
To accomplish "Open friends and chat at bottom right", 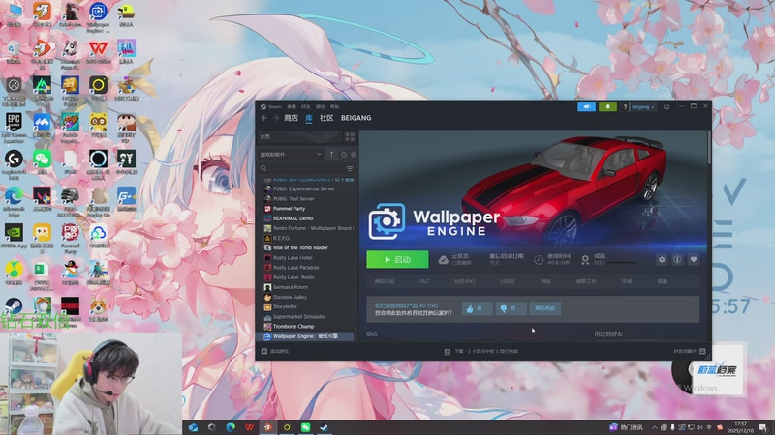I will click(690, 352).
